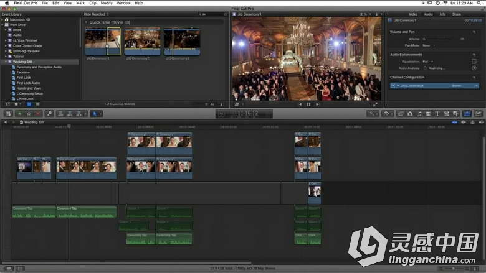This screenshot has width=486, height=273.
Task: Click the Wi-Fi status icon
Action: coord(445,3)
